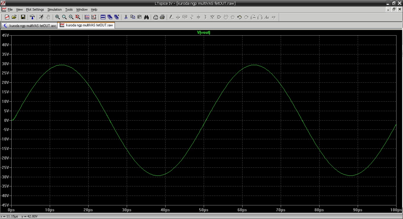This screenshot has width=403, height=219.
Task: Open the Simulation menu
Action: [54, 9]
